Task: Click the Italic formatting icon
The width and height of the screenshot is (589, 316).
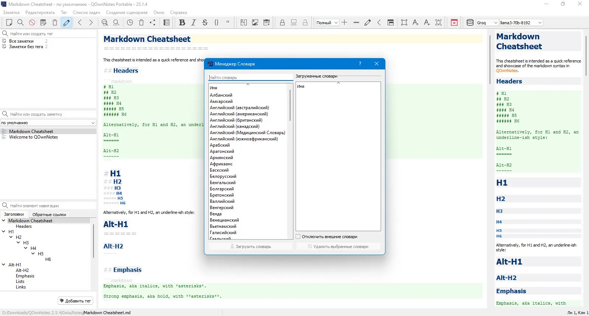Action: (194, 22)
